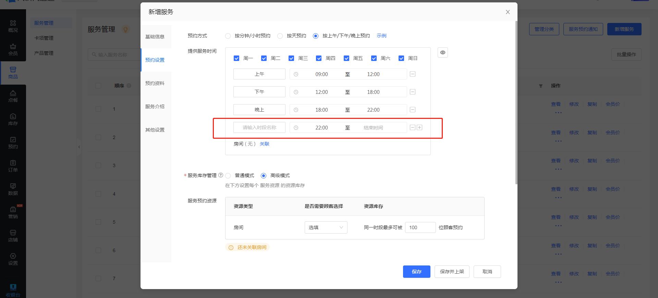Select the 商品 products sidebar icon
The width and height of the screenshot is (658, 298).
click(13, 73)
